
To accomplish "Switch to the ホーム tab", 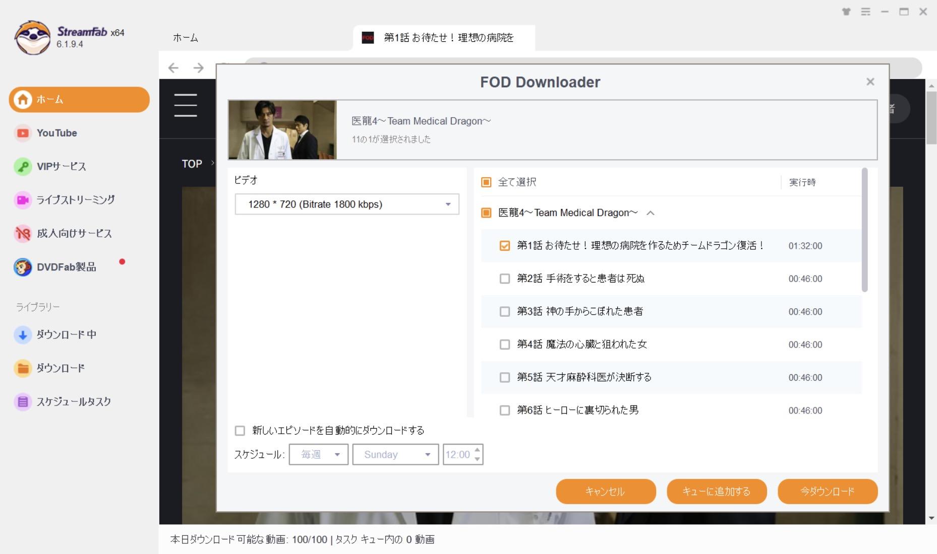I will coord(186,38).
